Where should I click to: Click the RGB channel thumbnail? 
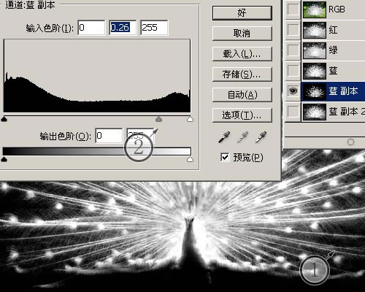click(x=315, y=9)
